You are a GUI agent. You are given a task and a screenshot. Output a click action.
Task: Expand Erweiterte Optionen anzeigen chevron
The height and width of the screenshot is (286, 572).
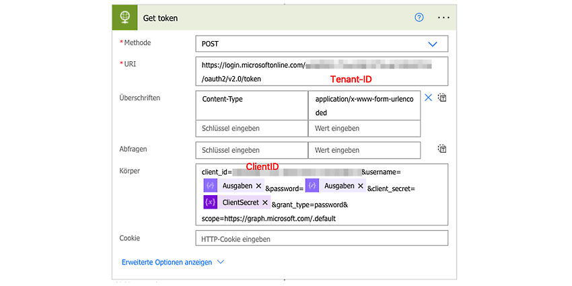[220, 262]
